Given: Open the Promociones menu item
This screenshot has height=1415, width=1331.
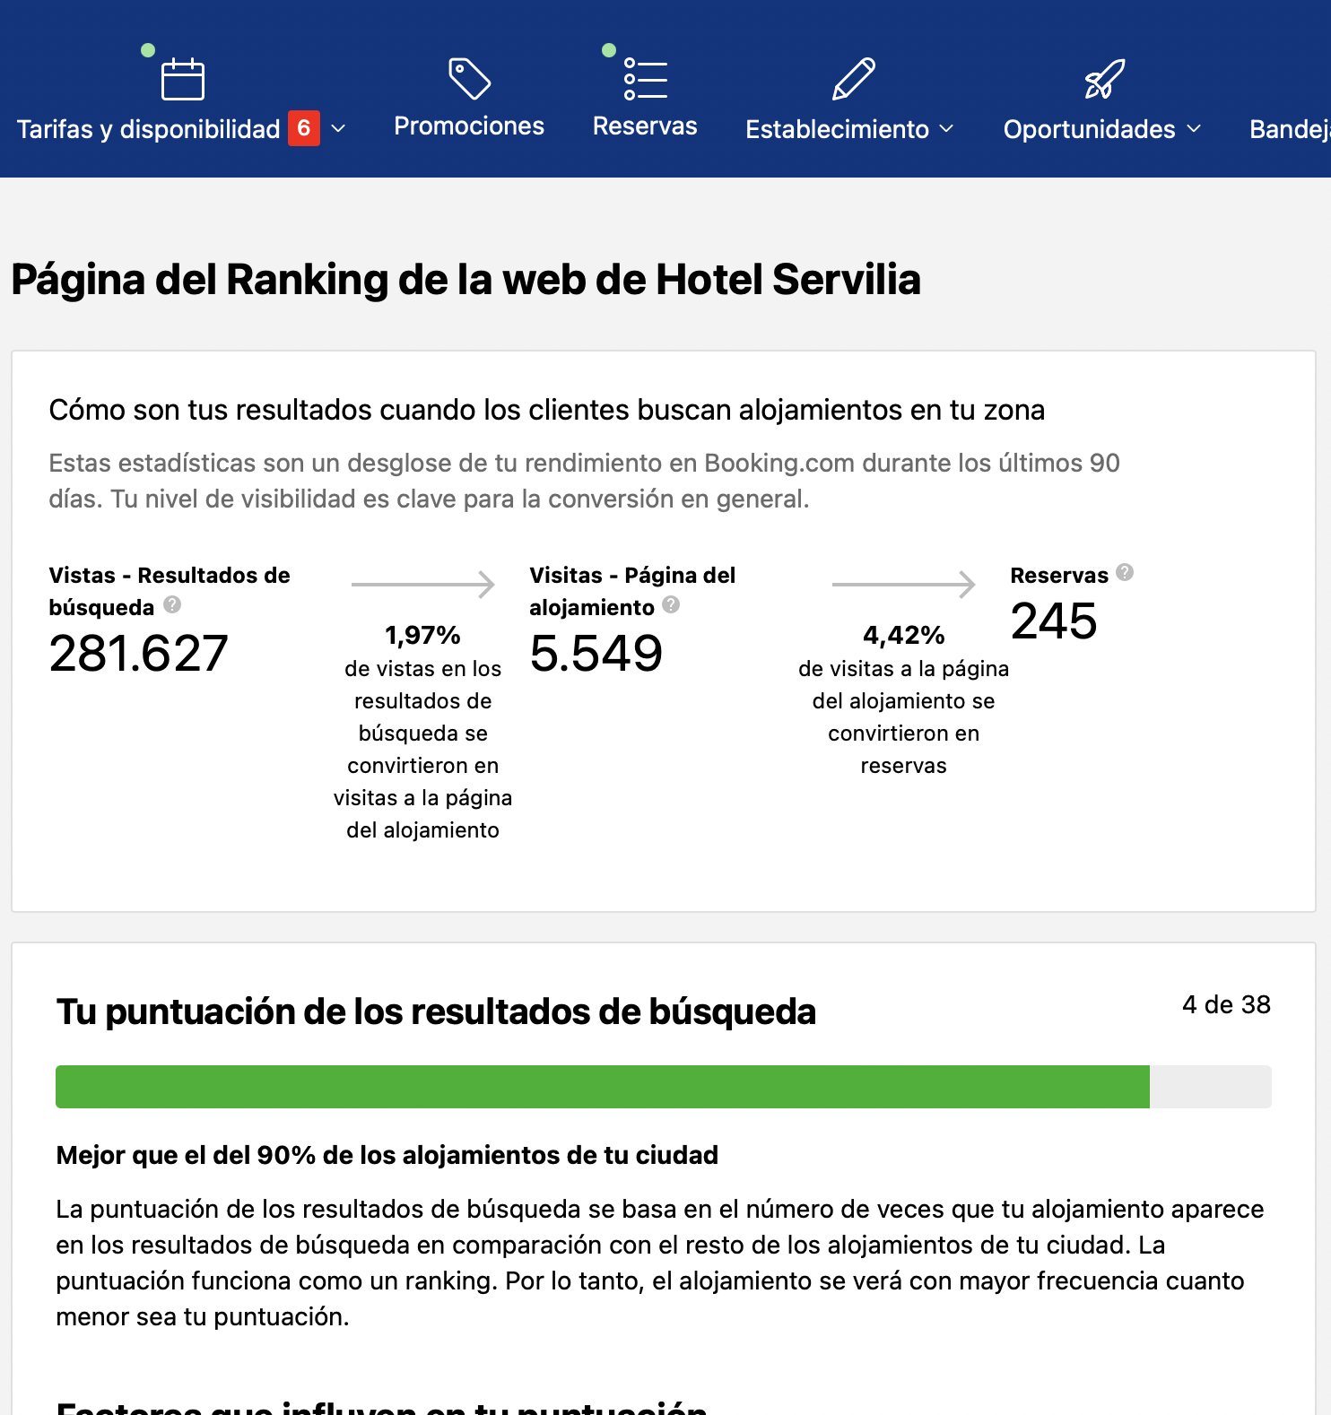Looking at the screenshot, I should (x=469, y=126).
